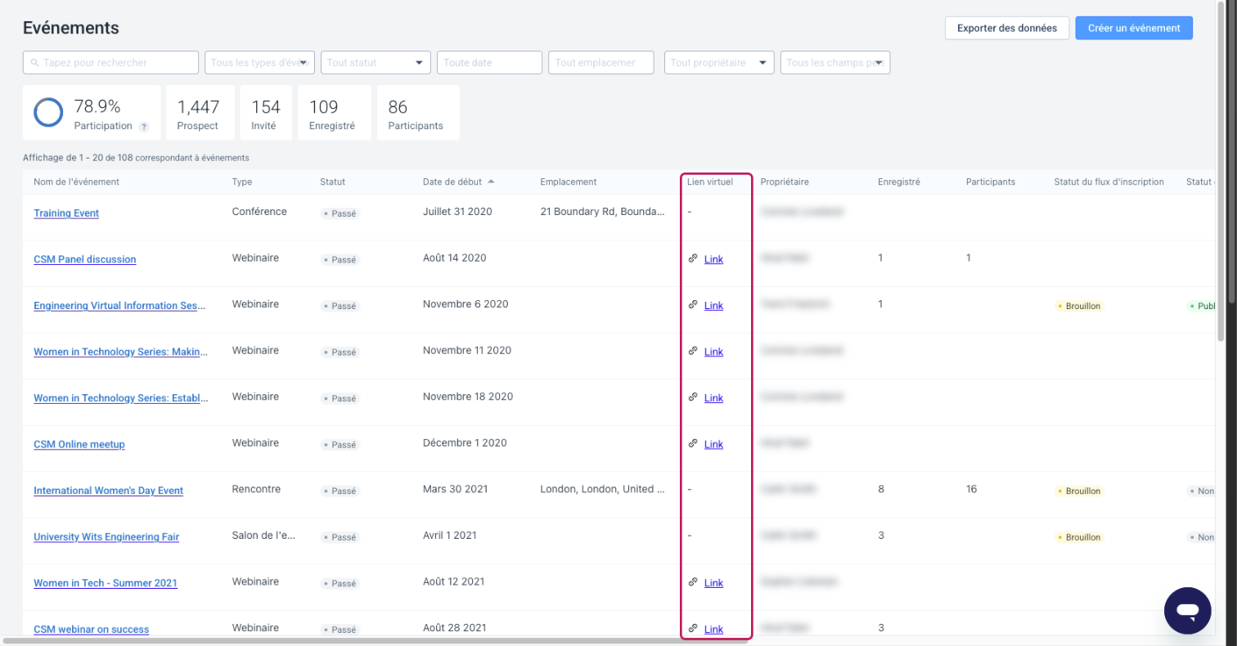1237x646 pixels.
Task: Open Women in Tech - Summer 2021 event
Action: point(106,583)
